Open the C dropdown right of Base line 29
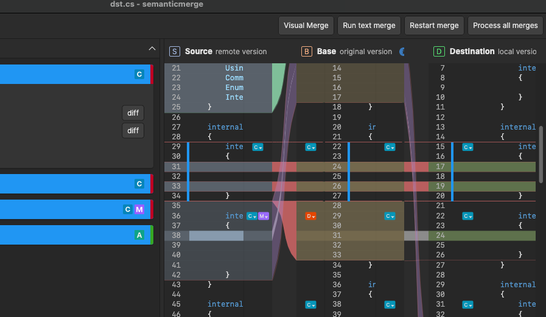Image resolution: width=546 pixels, height=317 pixels. (390, 216)
